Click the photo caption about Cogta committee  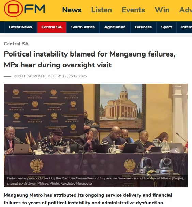pyautogui.click(x=95, y=181)
